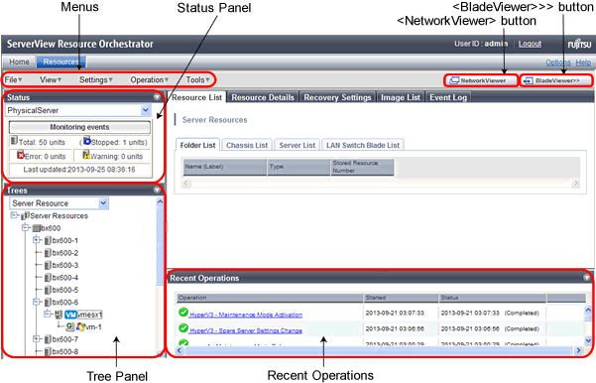Viewport: 596px width, 383px height.
Task: Click green check on Spare Server Settings
Action: (183, 327)
